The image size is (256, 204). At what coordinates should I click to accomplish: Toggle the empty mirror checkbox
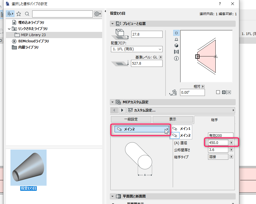coord(218,92)
